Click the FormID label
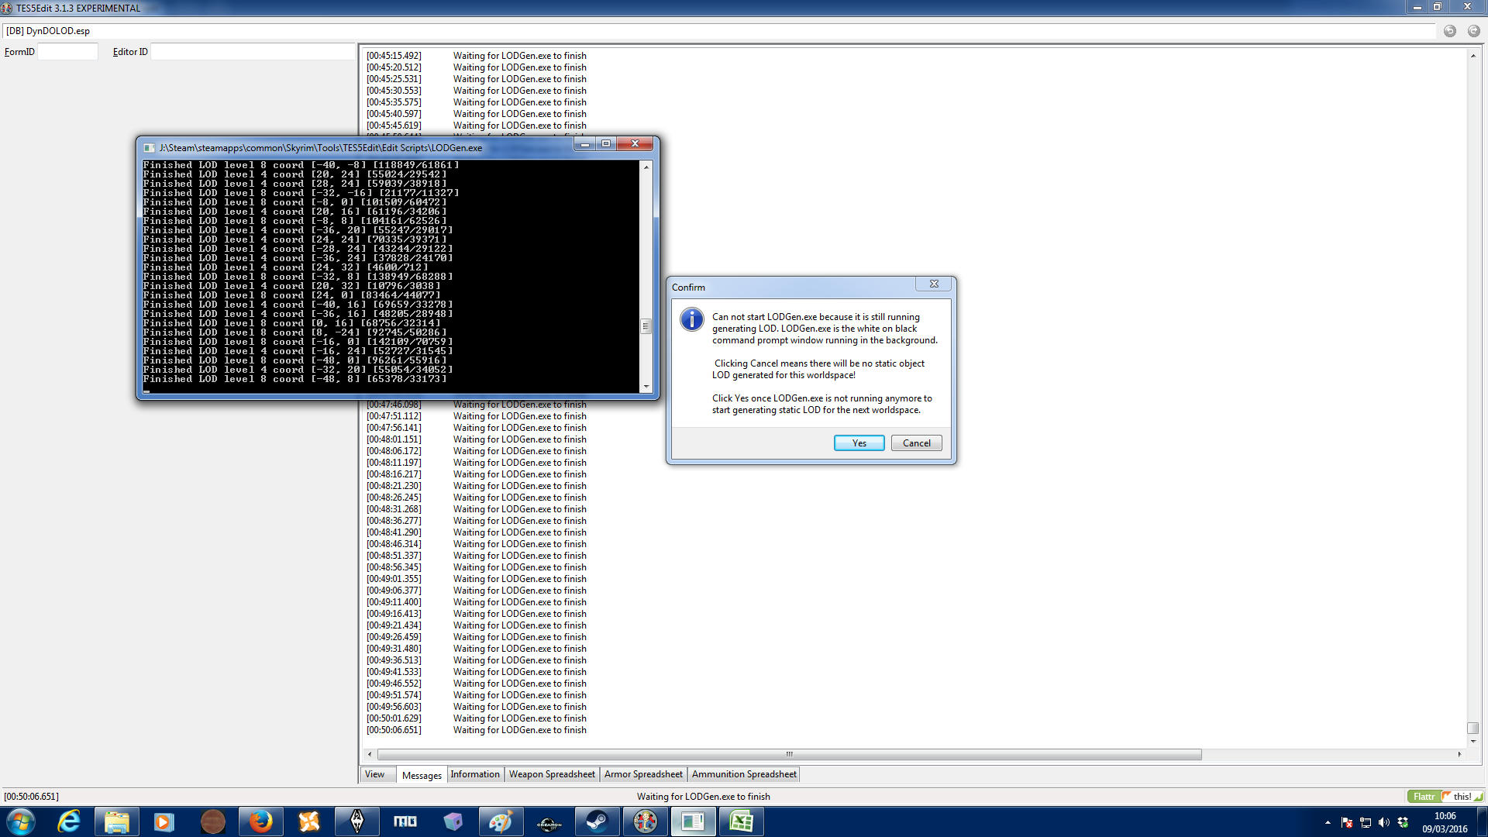This screenshot has width=1488, height=837. coord(19,52)
